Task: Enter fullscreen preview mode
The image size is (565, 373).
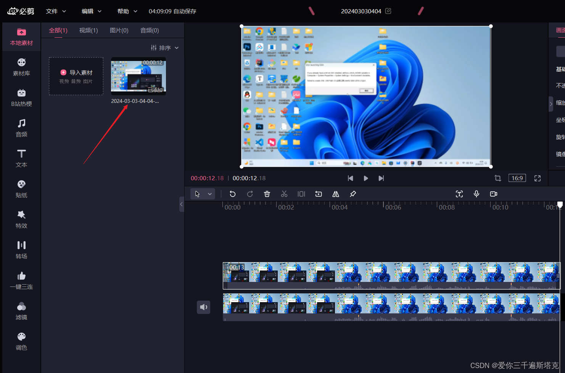Action: tap(538, 178)
